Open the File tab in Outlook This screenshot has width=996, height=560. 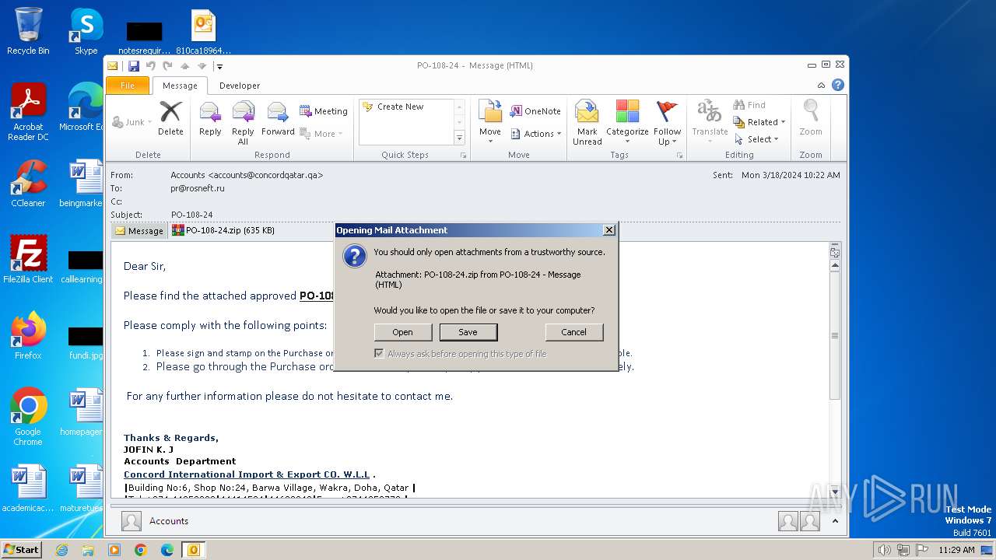pyautogui.click(x=128, y=86)
